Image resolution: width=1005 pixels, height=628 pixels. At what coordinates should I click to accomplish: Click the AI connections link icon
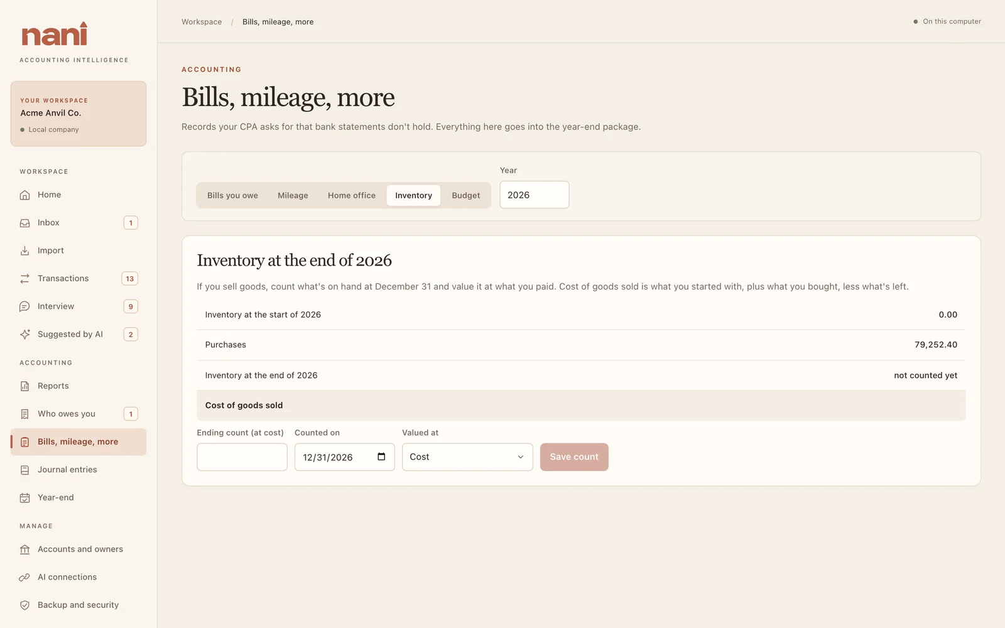(24, 577)
